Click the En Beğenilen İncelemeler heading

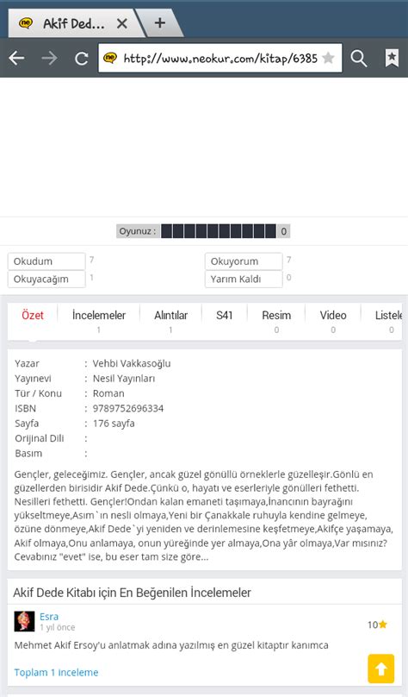click(133, 593)
